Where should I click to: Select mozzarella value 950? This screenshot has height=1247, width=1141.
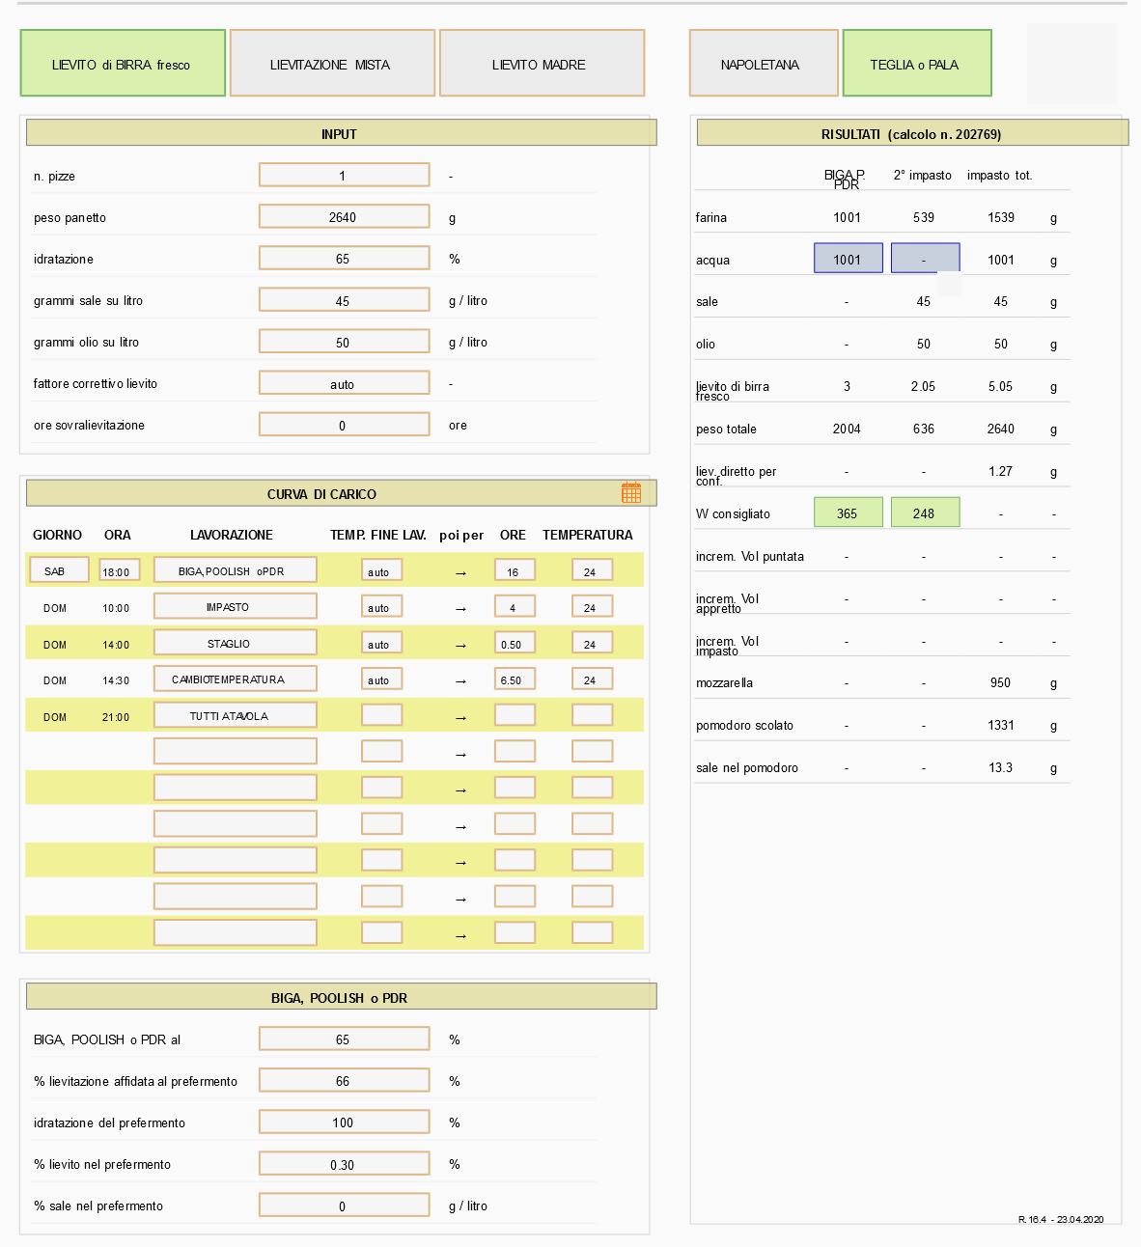coord(1001,682)
